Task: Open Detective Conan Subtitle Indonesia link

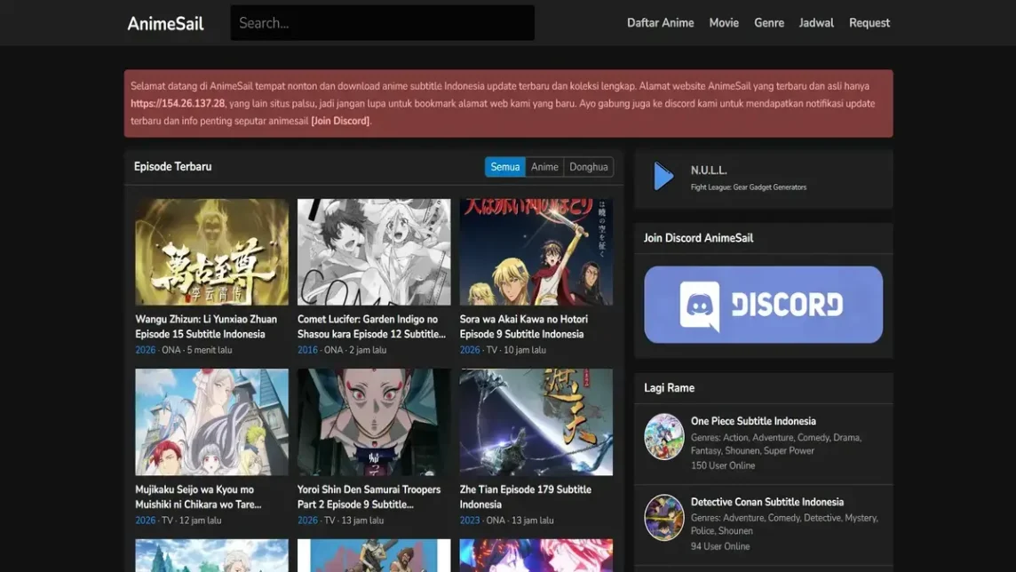Action: coord(767,502)
